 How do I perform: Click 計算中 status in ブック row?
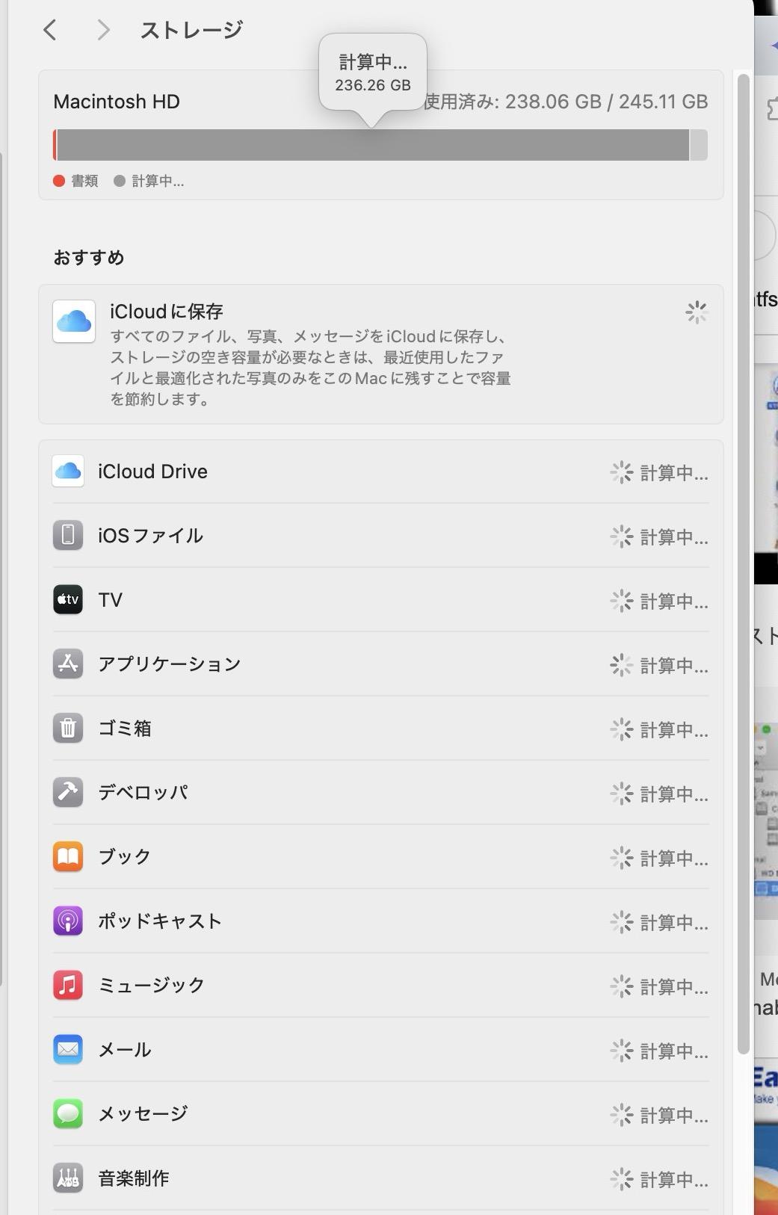[674, 859]
